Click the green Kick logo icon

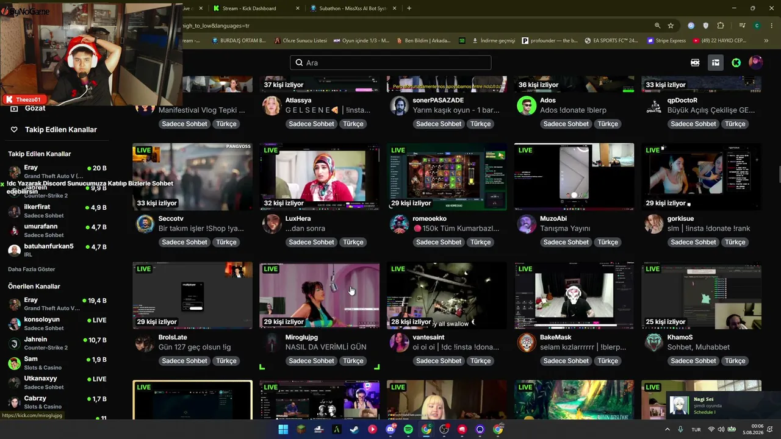point(736,63)
